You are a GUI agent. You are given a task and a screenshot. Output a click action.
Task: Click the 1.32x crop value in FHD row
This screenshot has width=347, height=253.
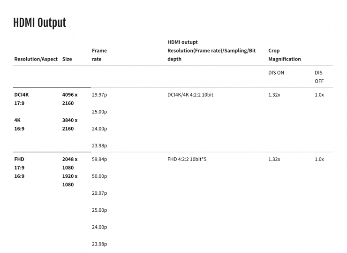[274, 159]
